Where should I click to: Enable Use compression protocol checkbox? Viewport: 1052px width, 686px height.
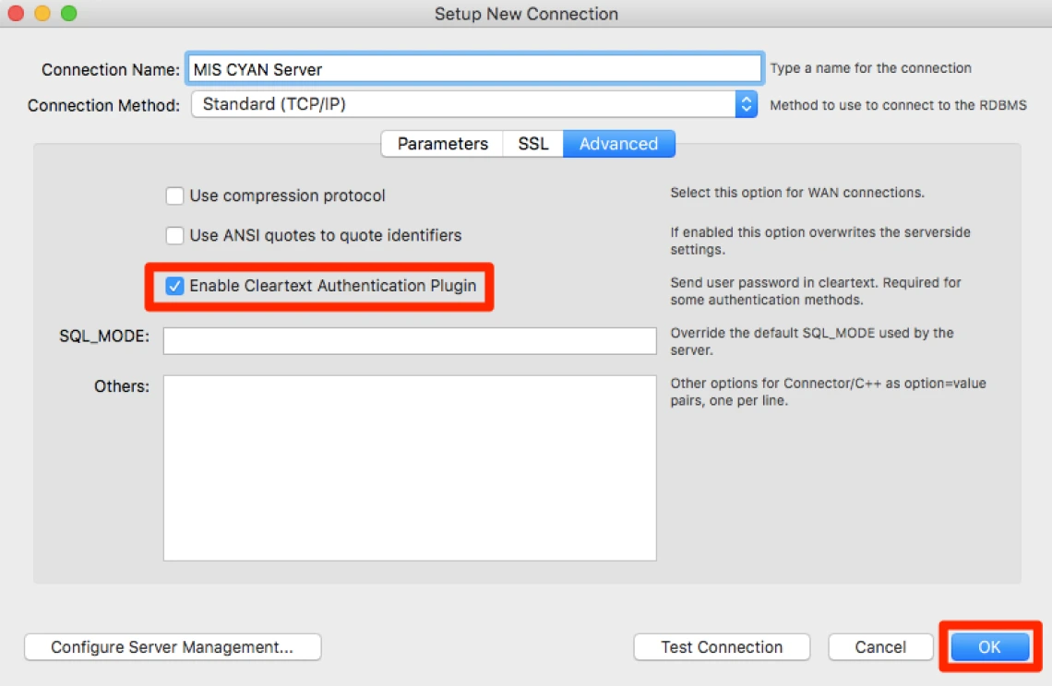(174, 195)
